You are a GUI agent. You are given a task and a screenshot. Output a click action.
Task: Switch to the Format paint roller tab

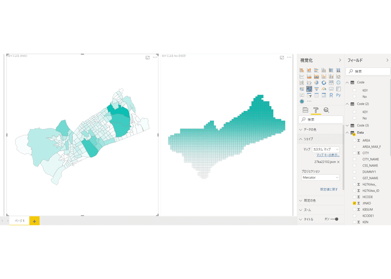[316, 110]
